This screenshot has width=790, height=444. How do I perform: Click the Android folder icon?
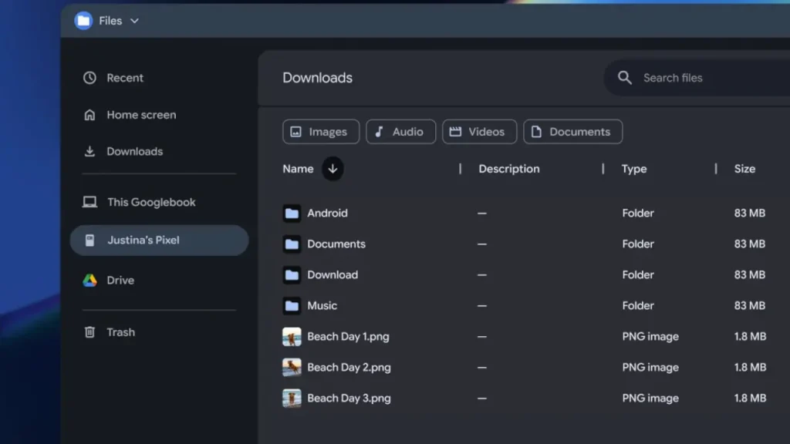point(292,214)
